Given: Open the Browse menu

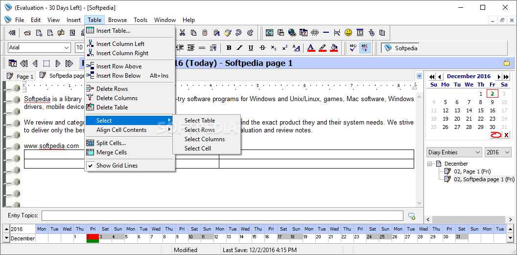Looking at the screenshot, I should click(117, 20).
